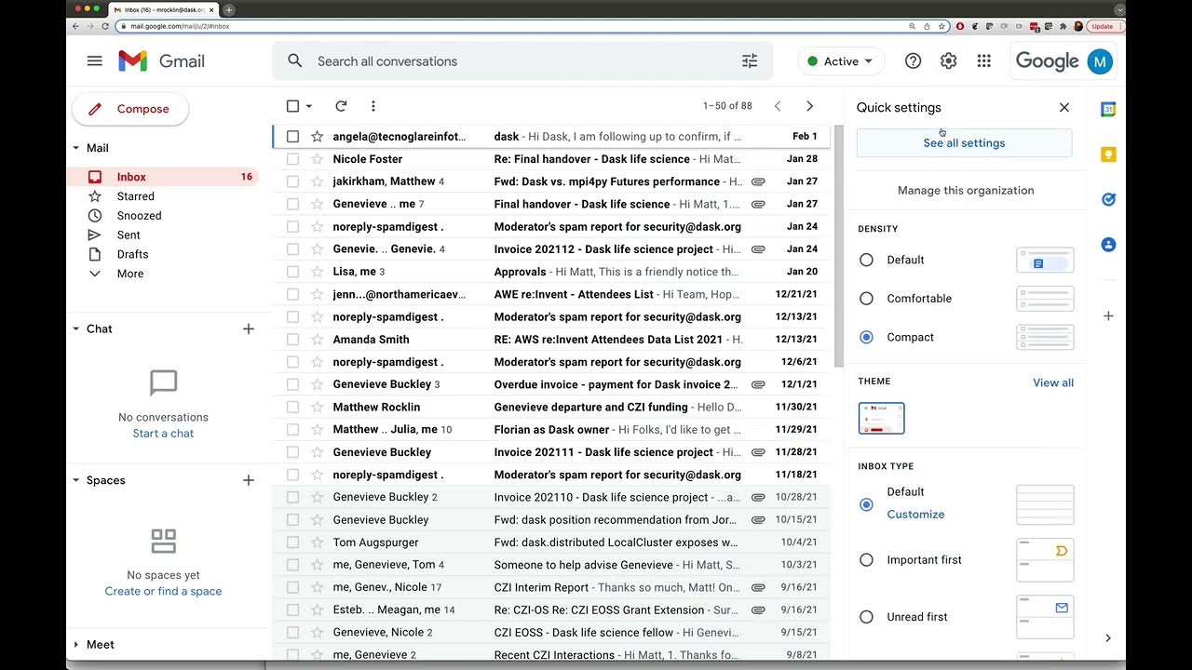
Task: Click See all settings button
Action: [964, 143]
